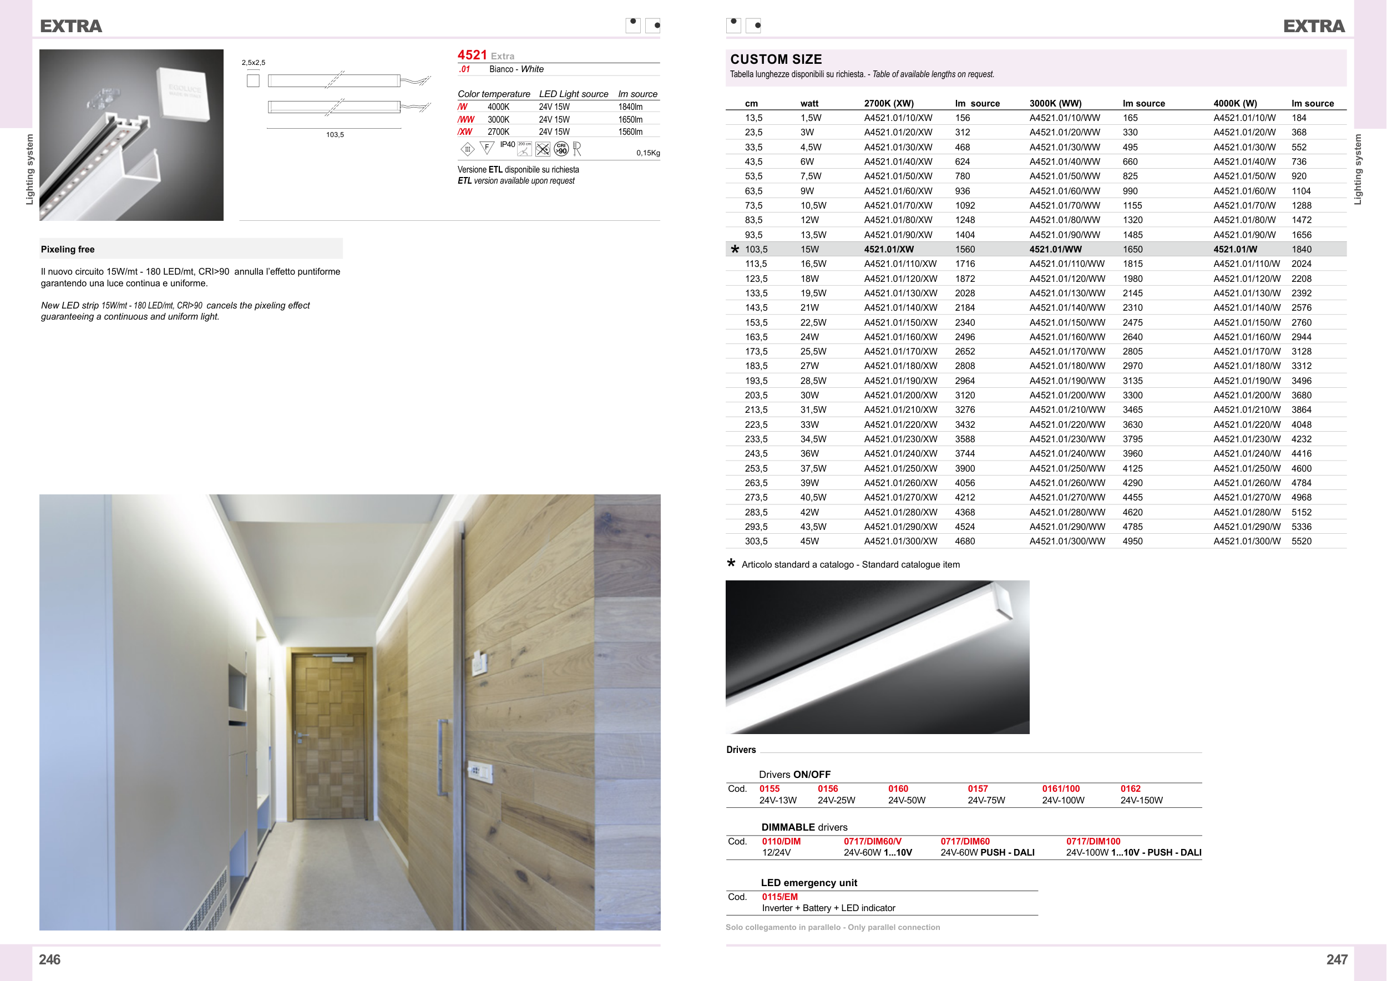The image size is (1387, 981).
Task: Click emergency unit code 0115/EM
Action: 779,897
